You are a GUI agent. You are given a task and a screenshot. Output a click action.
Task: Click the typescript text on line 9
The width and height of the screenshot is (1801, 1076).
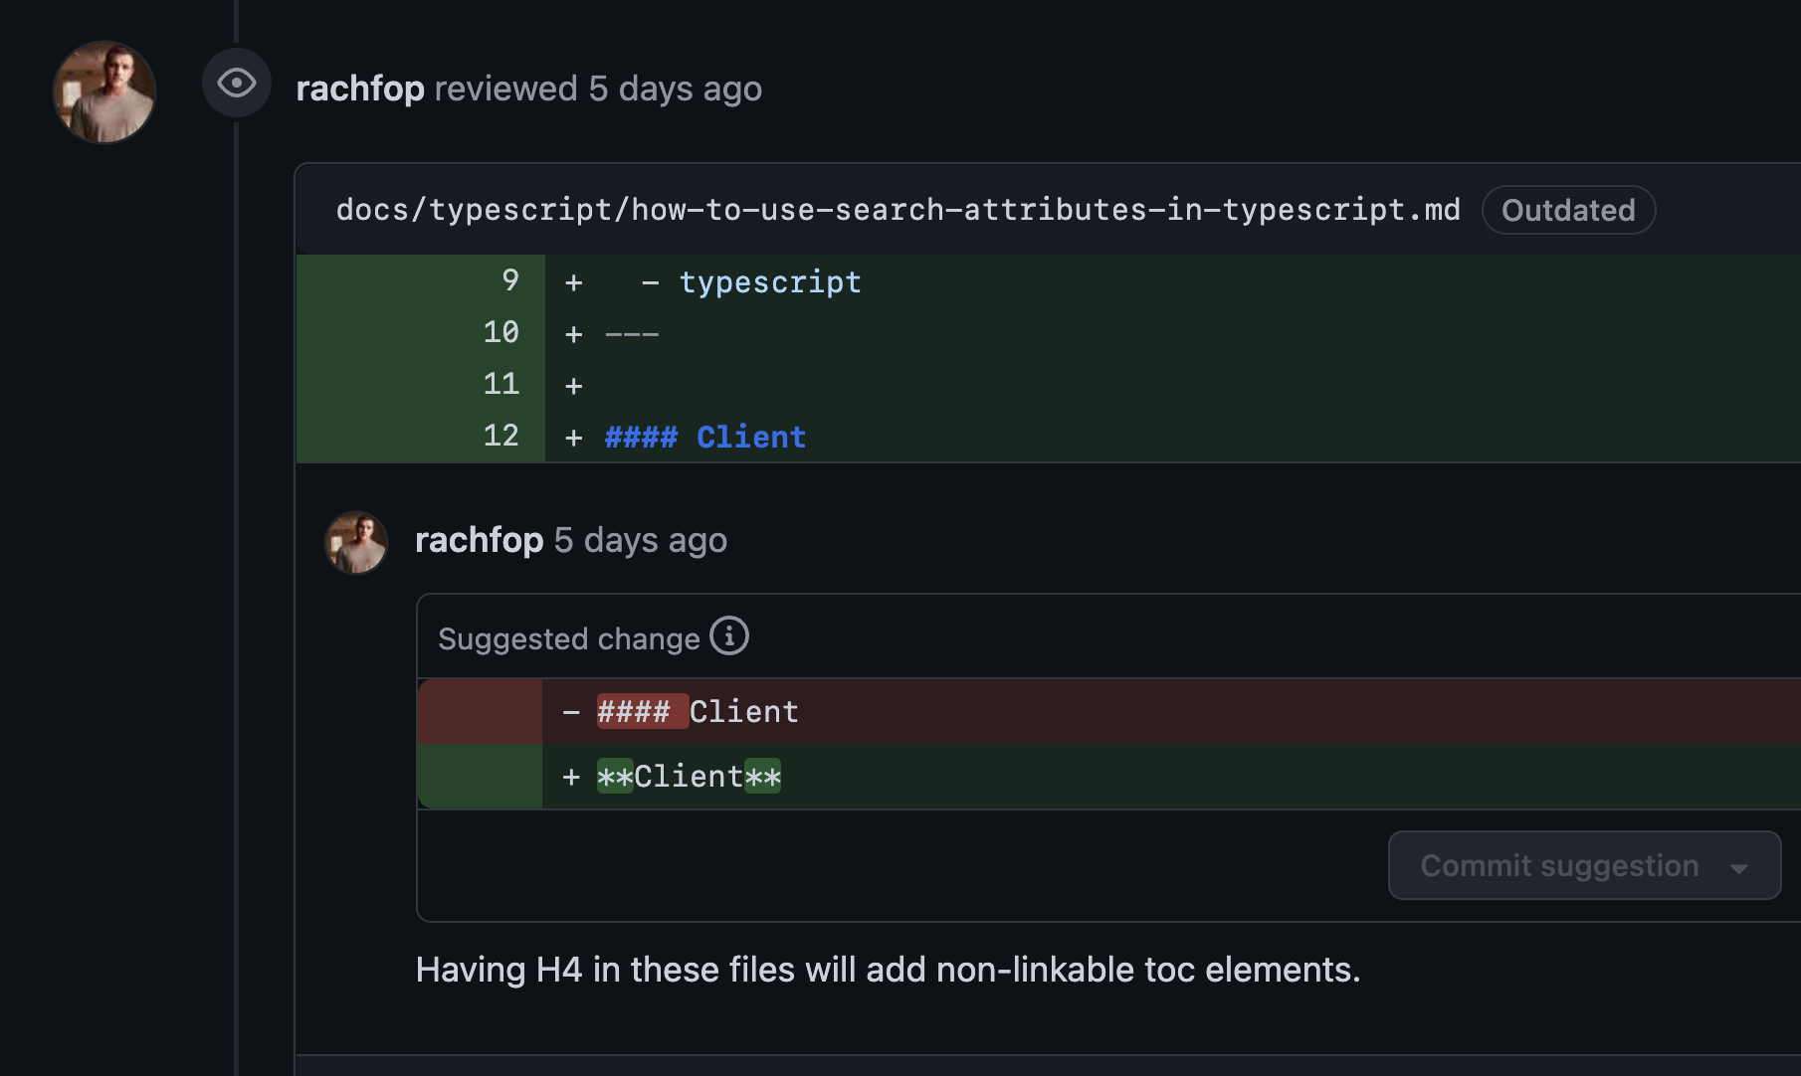click(769, 281)
